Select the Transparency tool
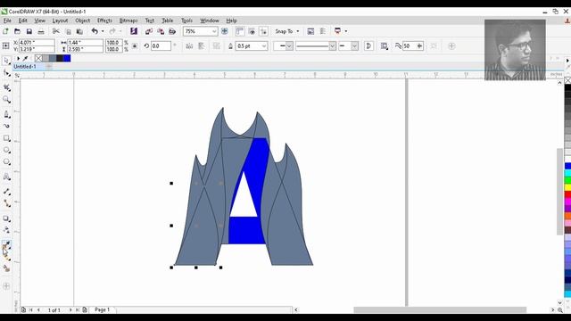Image resolution: width=571 pixels, height=321 pixels. coord(6,230)
